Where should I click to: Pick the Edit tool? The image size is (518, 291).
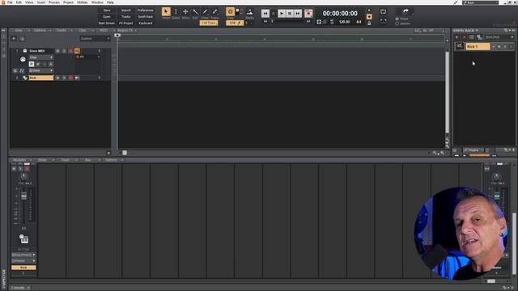click(x=195, y=12)
